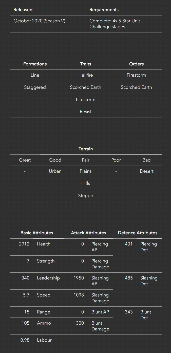Click the Hills terrain entry
Screen dimensions: 171x353
pos(86,183)
